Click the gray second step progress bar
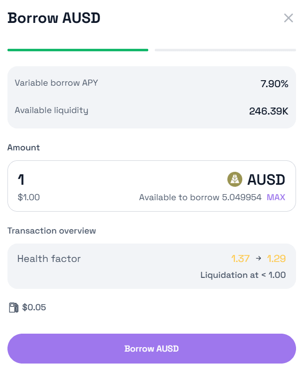 225,50
